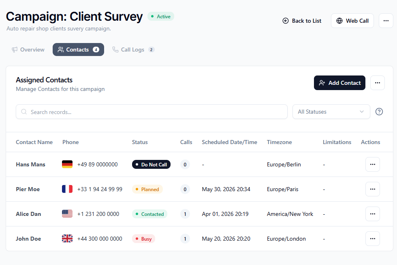Image resolution: width=397 pixels, height=265 pixels.
Task: Start a Web Call
Action: [x=352, y=21]
